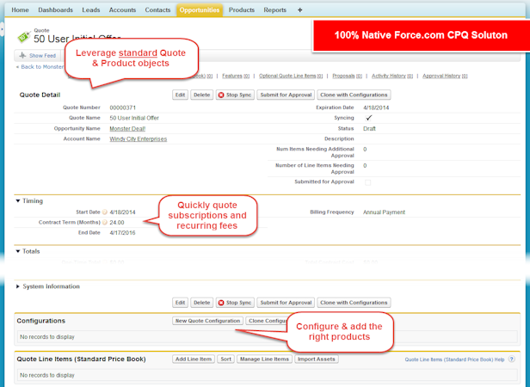
Task: Collapse the Totals section
Action: click(x=18, y=251)
